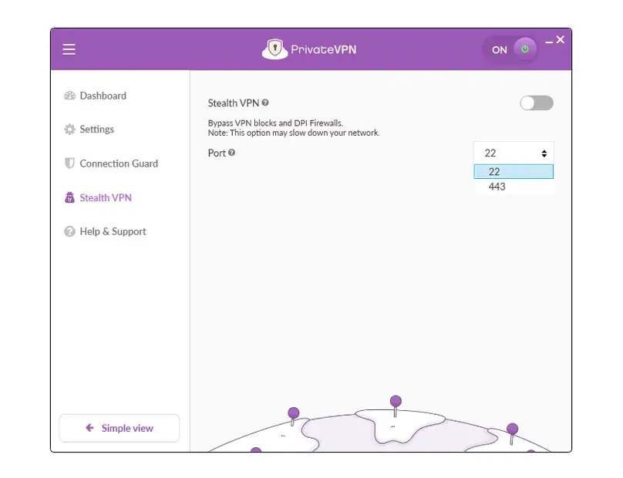This screenshot has height=478, width=623.
Task: Open the Settings section
Action: click(x=89, y=129)
